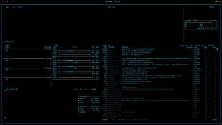222x125 pixels.
Task: Click the uptime 'up 05:29:56' text
Action: pos(9,41)
